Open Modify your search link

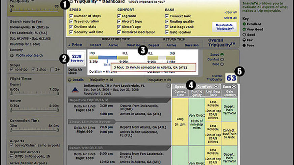tap(29, 55)
